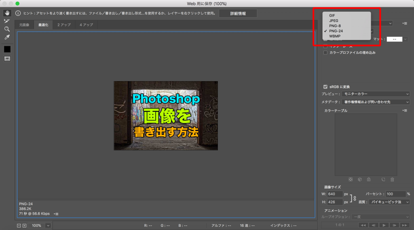Click the H height field 426
Screen dimensions: 414x230
point(335,202)
